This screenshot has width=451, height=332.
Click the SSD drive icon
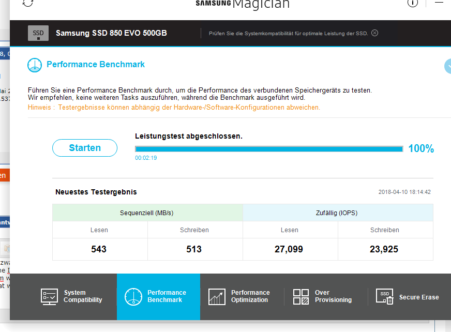[x=38, y=33]
